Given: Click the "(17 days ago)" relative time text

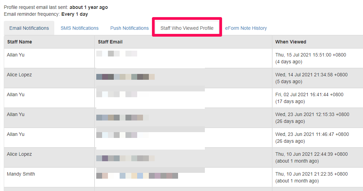Looking at the screenshot, I should pos(290,101).
